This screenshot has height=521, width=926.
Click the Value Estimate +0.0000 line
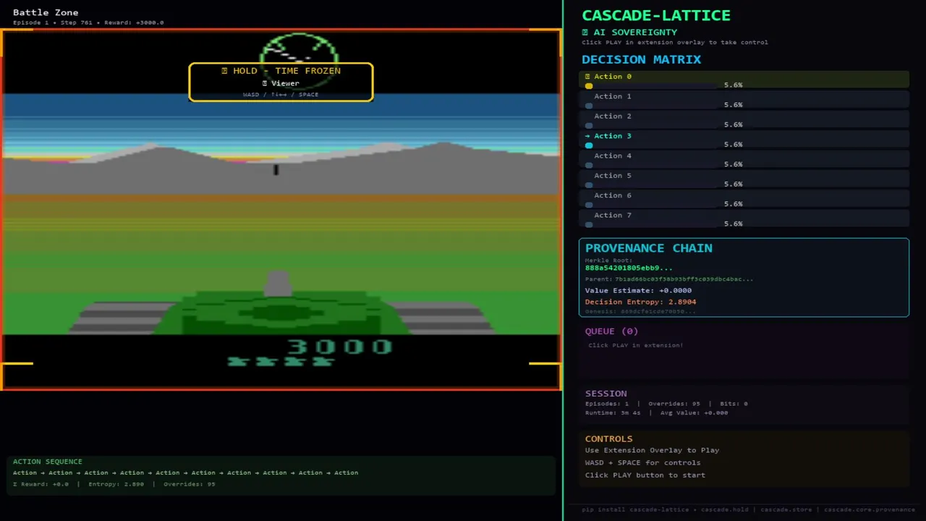[x=638, y=290]
